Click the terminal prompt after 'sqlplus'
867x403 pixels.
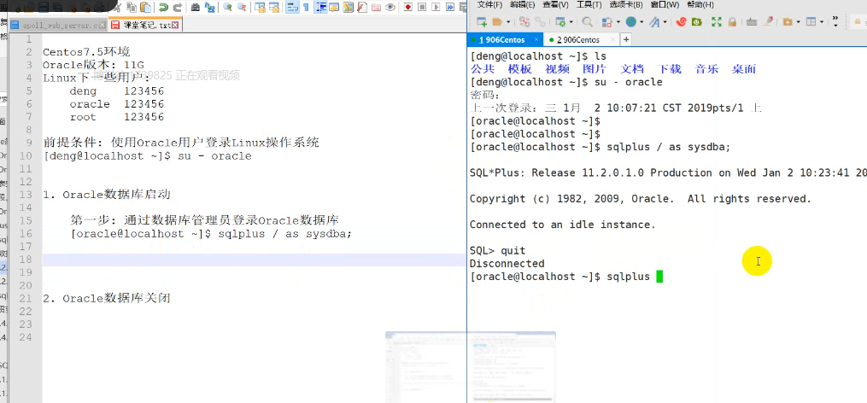click(x=659, y=277)
